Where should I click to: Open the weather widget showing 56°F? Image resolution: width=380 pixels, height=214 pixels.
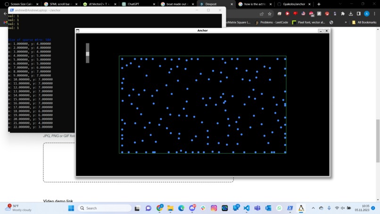coord(19,208)
